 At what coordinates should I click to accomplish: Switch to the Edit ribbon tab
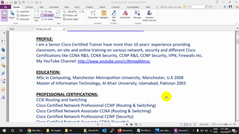(x=41, y=7)
